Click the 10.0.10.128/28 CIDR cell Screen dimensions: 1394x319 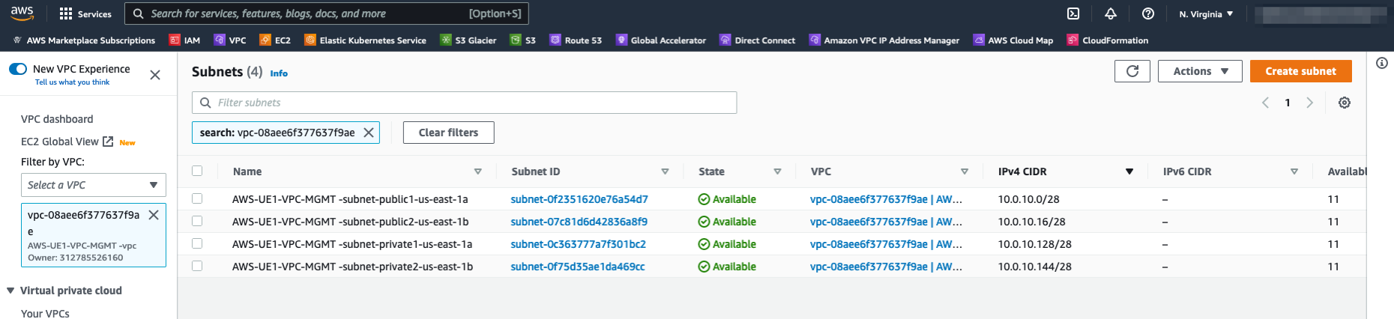(1034, 244)
